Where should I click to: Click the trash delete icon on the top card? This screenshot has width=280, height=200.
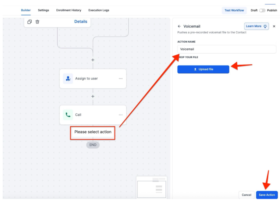coord(37,22)
